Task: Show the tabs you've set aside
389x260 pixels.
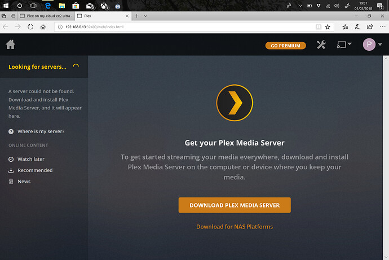Action: tap(4, 16)
